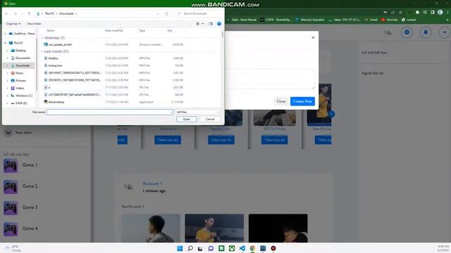Viewport: 451px width, 253px height.
Task: Select Videos folder in navigation tree
Action: click(18, 88)
